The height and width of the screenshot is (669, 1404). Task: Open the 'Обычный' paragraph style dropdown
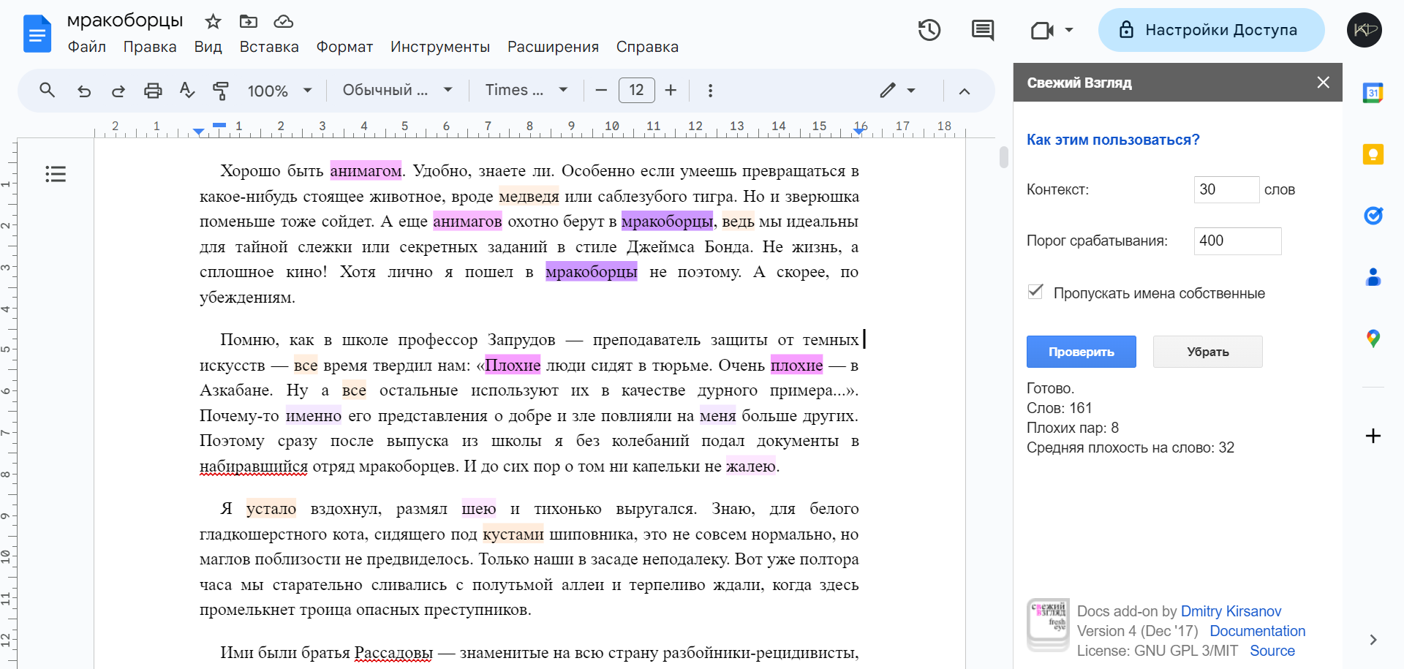(x=397, y=90)
